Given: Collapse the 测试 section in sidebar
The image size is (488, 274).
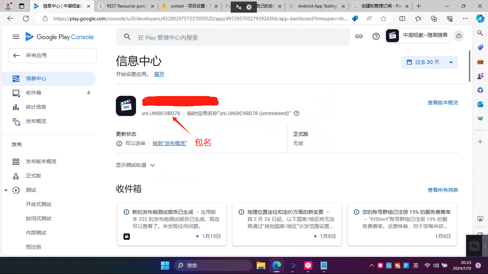Looking at the screenshot, I should point(6,190).
